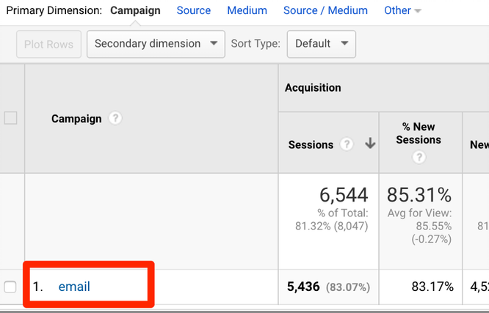Viewport: 489px width, 313px height.
Task: Sort by the Sessions column header
Action: [x=311, y=145]
